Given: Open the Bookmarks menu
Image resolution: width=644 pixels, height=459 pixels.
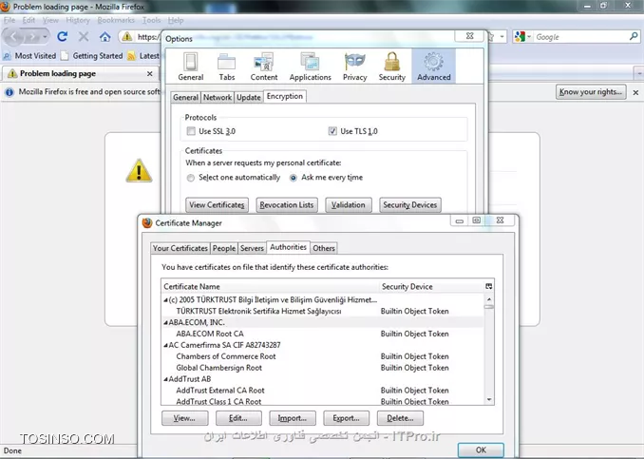Looking at the screenshot, I should [116, 20].
